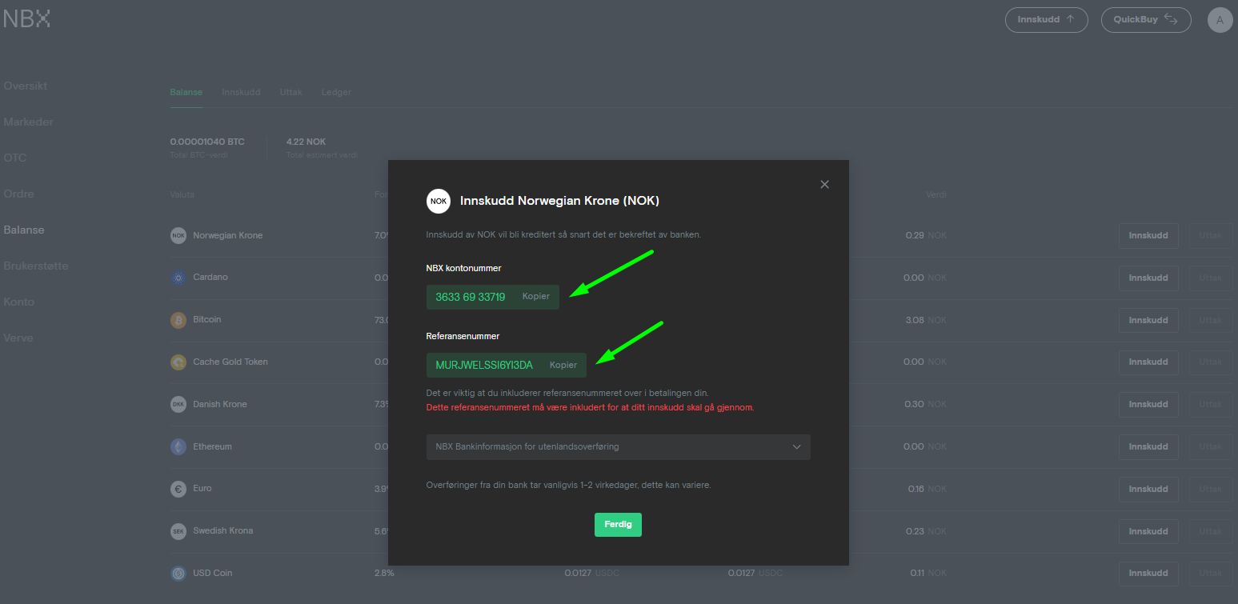Open QuickBuy from the top bar
1238x604 pixels.
(x=1146, y=20)
